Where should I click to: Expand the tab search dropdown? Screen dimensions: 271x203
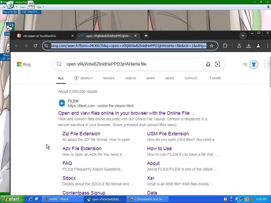tap(243, 36)
